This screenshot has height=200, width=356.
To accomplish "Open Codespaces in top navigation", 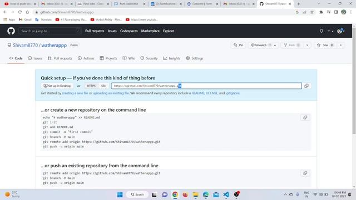I will [128, 31].
